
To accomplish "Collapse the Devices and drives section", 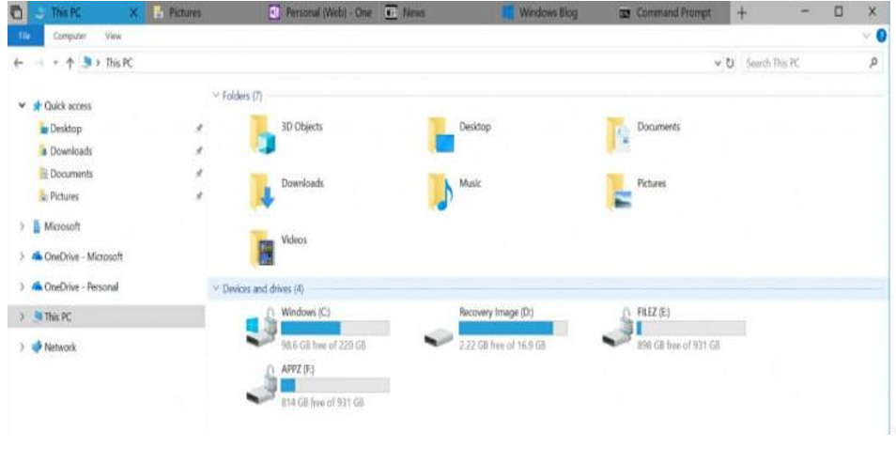I will [x=216, y=288].
